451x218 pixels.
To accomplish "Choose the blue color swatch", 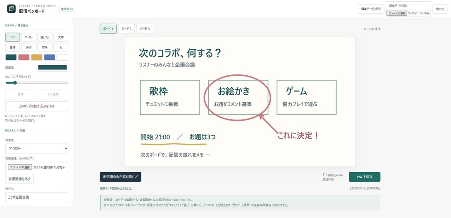I will coord(49,57).
